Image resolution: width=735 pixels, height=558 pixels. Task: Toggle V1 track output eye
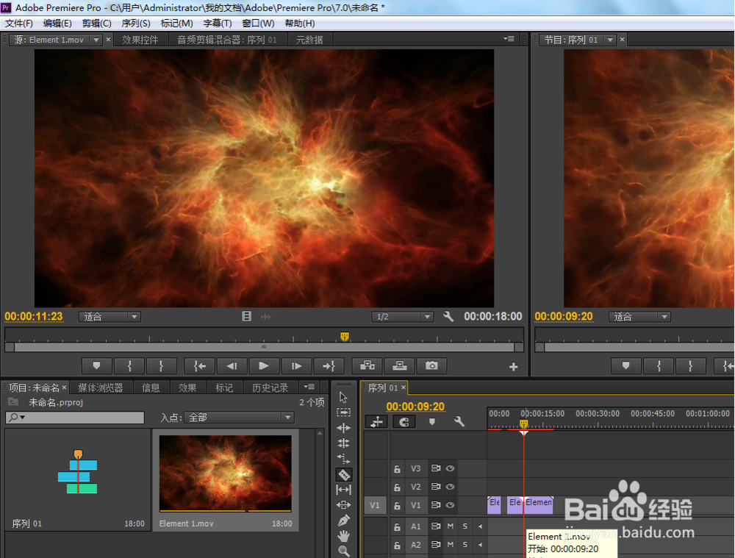[450, 505]
